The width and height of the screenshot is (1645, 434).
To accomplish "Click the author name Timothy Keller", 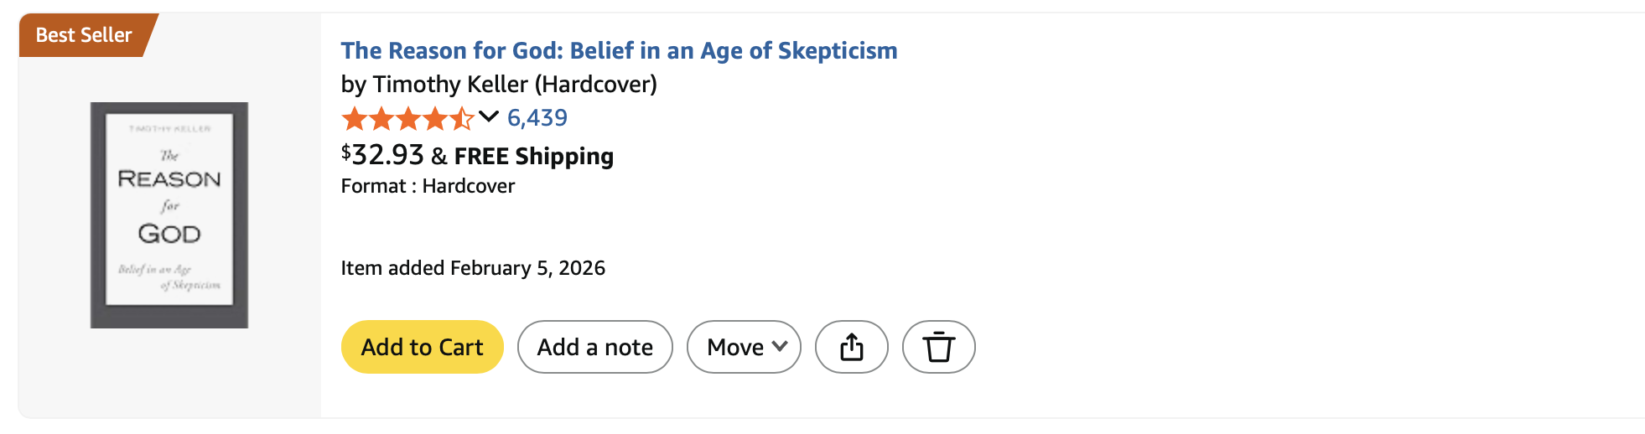I will [x=450, y=85].
